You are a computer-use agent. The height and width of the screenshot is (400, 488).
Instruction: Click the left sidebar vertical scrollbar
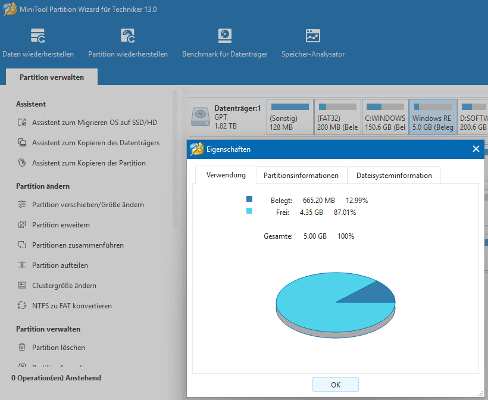[175, 159]
